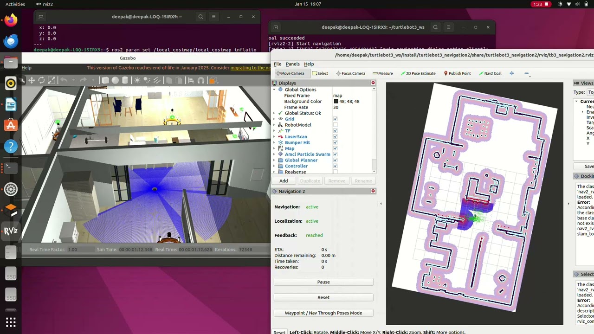Follow the Gazebo 'migrating to the new' link
The width and height of the screenshot is (594, 334).
coord(250,68)
